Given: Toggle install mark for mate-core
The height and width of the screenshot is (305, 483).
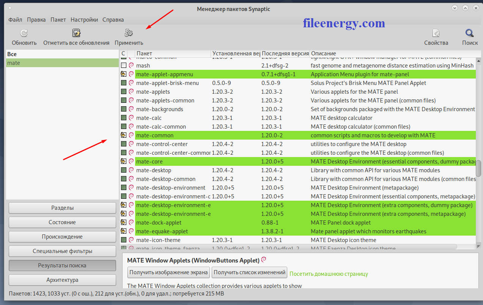Looking at the screenshot, I should (123, 161).
